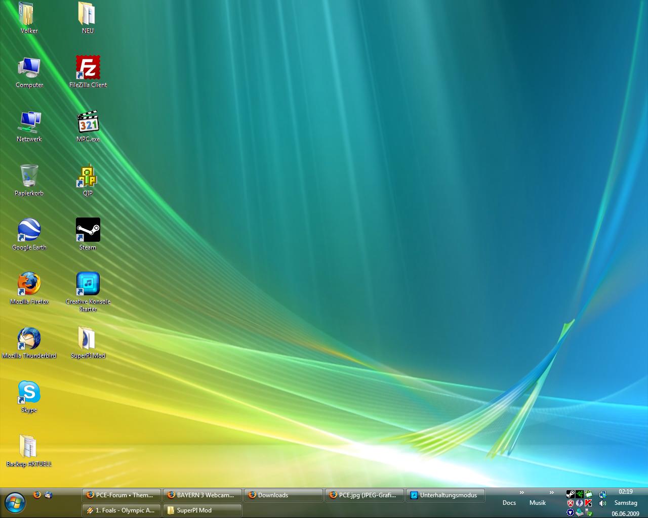Switch to PCE-Forum Firefox taskbar window
Viewport: 648px width, 518px height.
point(121,495)
